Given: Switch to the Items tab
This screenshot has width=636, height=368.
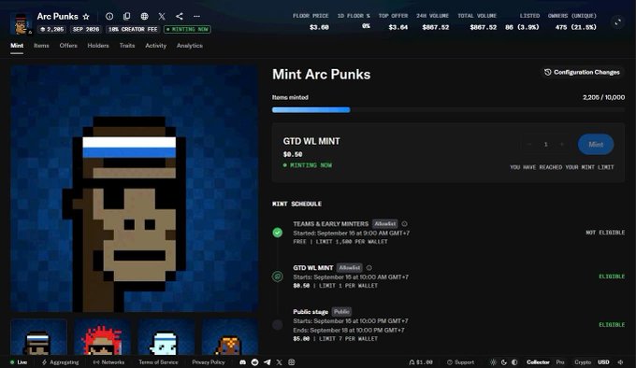Looking at the screenshot, I should coord(41,46).
